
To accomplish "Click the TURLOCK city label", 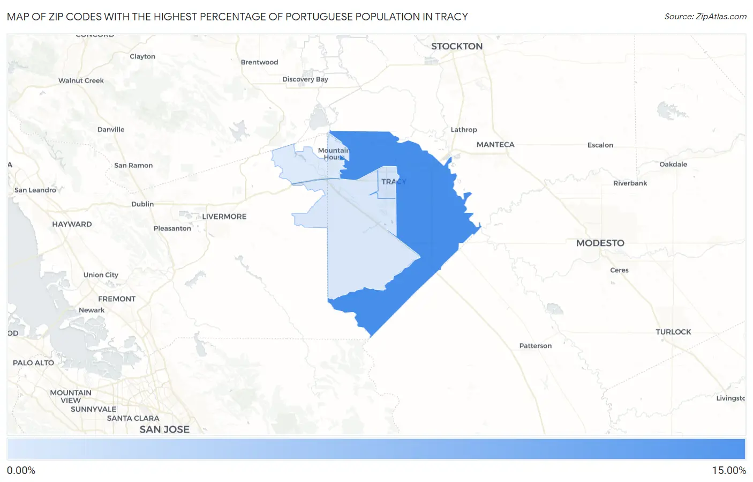I will 673,332.
